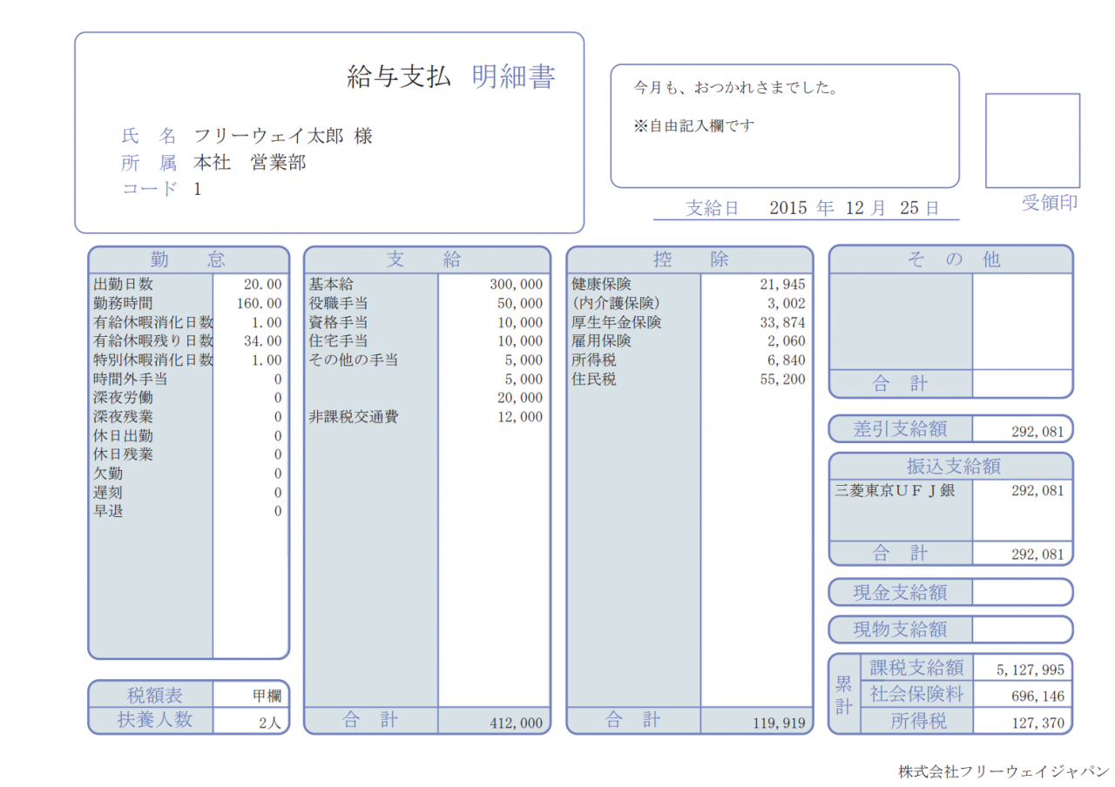This screenshot has height=787, width=1115.
Task: Click the 控除 total 119,919
Action: (778, 723)
